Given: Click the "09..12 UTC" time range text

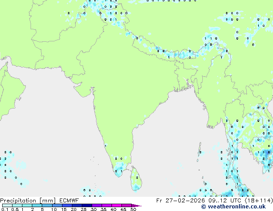Looking at the screenshot, I should tap(225, 201).
